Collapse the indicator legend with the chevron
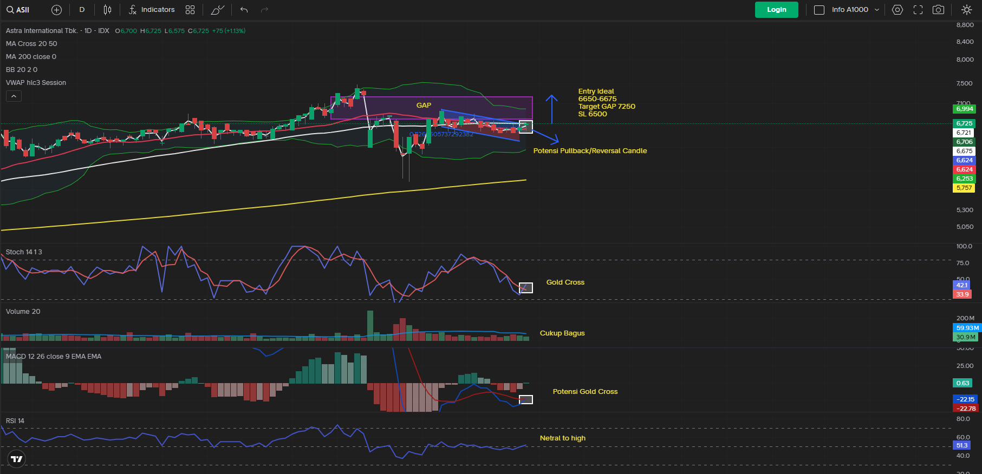 coord(14,96)
